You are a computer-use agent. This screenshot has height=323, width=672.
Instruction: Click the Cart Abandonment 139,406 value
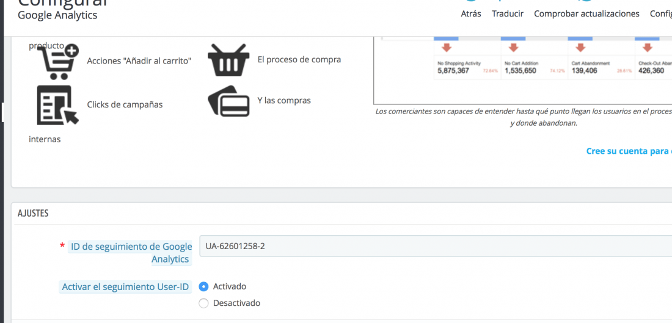pyautogui.click(x=584, y=71)
